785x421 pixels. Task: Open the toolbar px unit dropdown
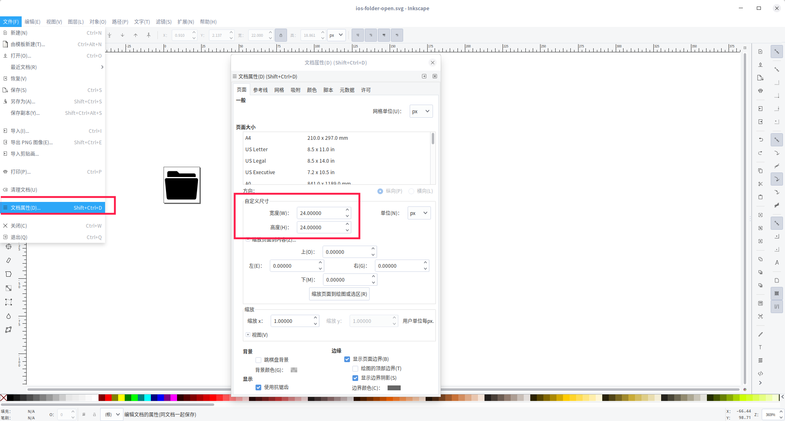click(337, 35)
